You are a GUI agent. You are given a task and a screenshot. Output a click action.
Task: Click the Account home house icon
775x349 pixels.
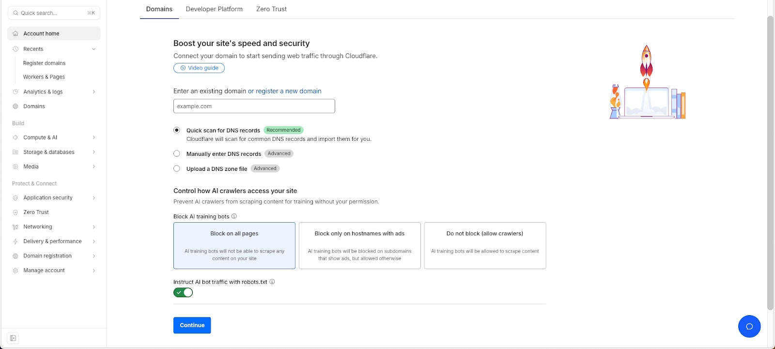pyautogui.click(x=15, y=34)
